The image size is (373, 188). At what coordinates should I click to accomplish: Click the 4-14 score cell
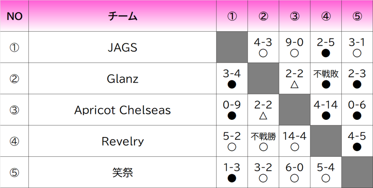pyautogui.click(x=326, y=105)
